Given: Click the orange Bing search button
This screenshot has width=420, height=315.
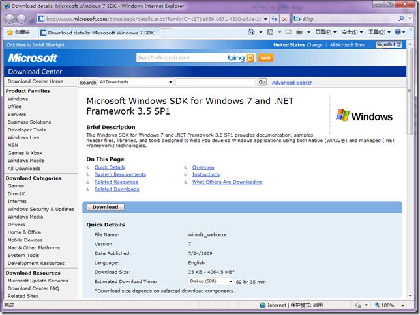Looking at the screenshot, I should (x=250, y=58).
